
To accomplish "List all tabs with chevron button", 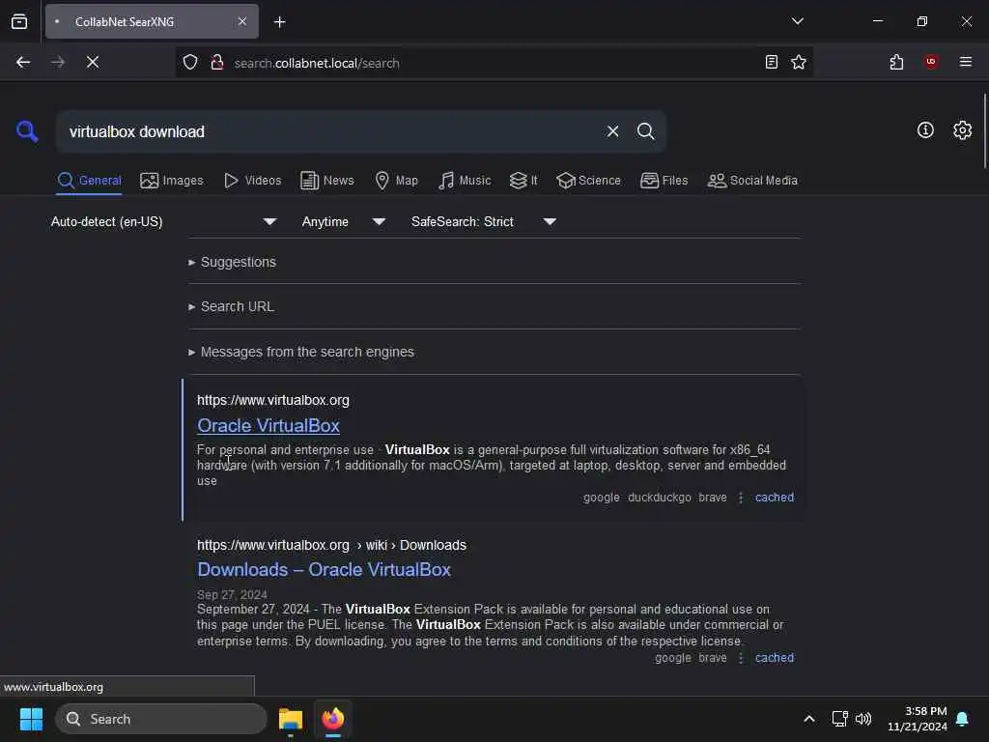I will click(x=797, y=21).
